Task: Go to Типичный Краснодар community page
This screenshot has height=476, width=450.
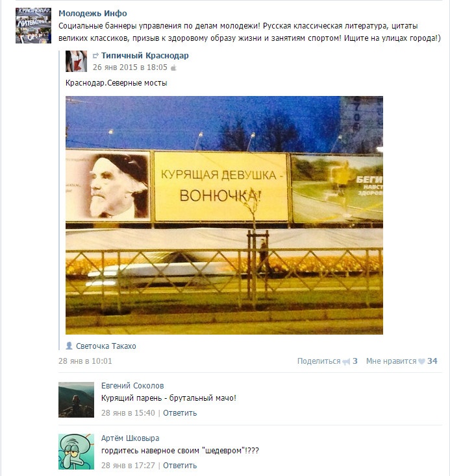Action: pos(145,56)
